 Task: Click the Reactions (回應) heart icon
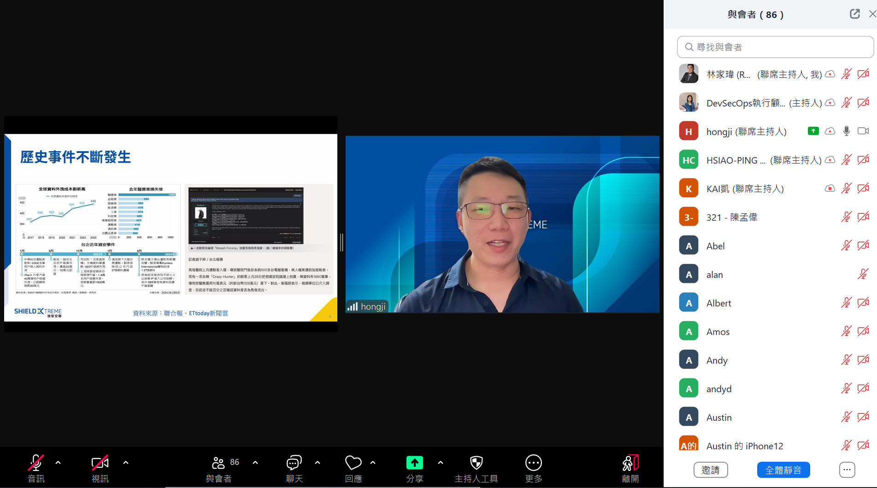click(353, 463)
